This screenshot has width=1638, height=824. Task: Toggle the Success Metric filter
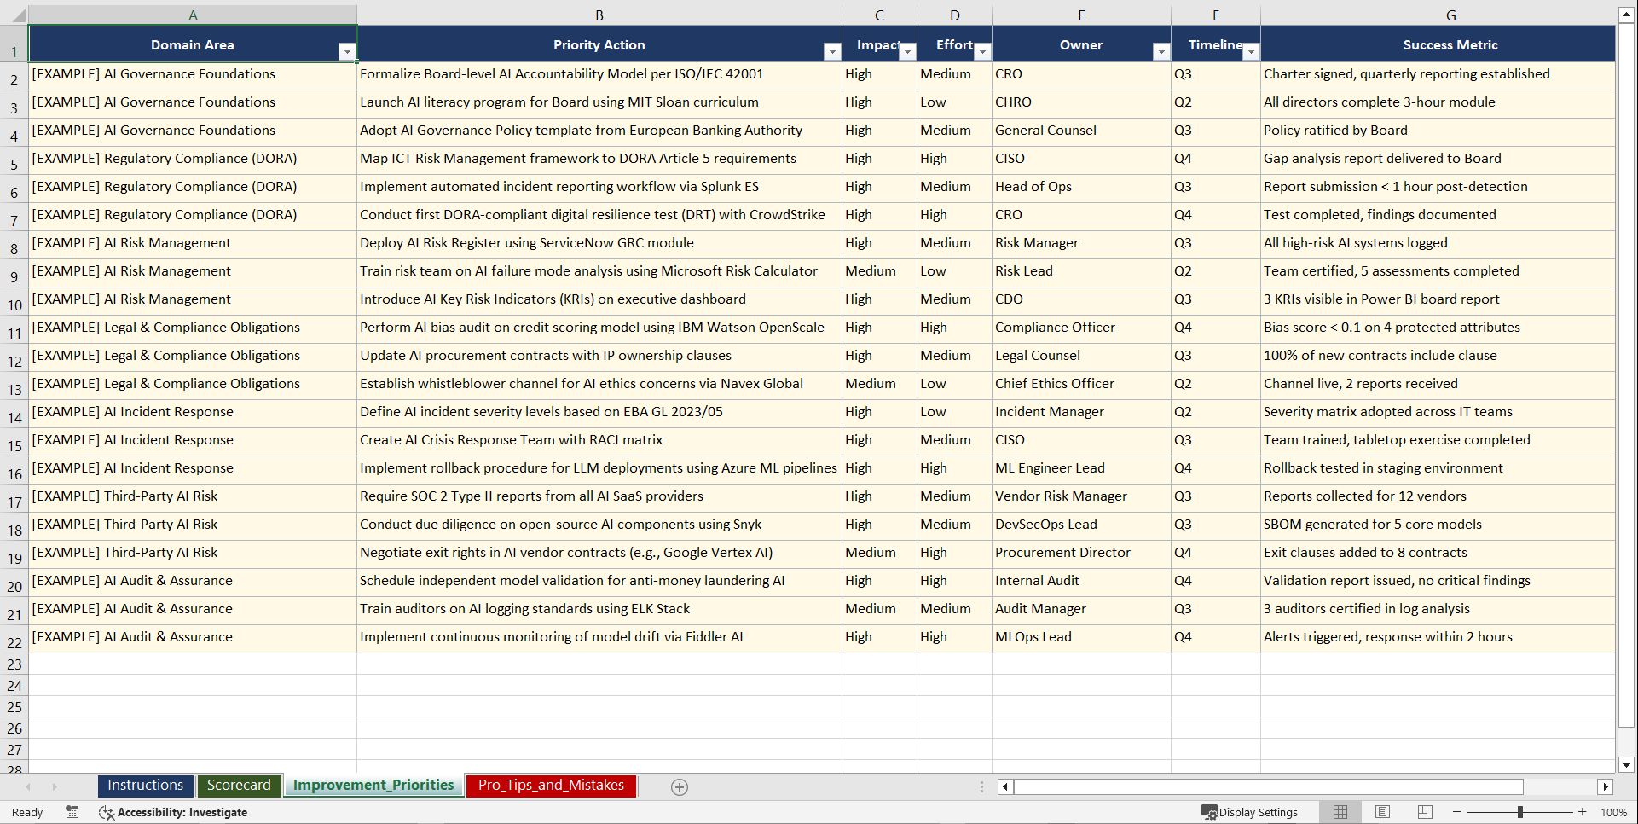click(x=1606, y=51)
